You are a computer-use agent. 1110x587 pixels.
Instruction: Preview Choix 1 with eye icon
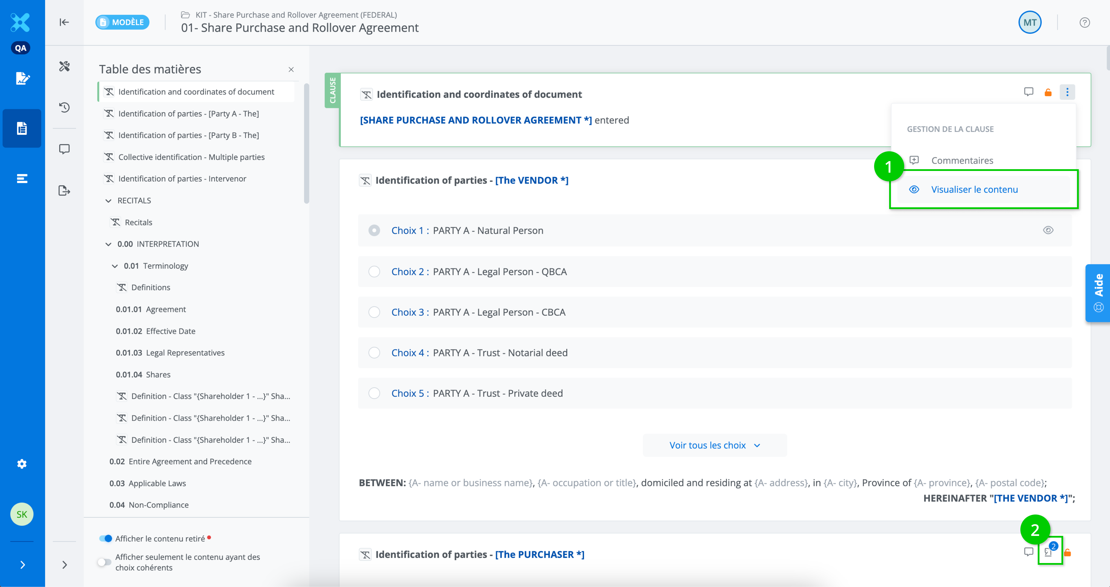1048,230
